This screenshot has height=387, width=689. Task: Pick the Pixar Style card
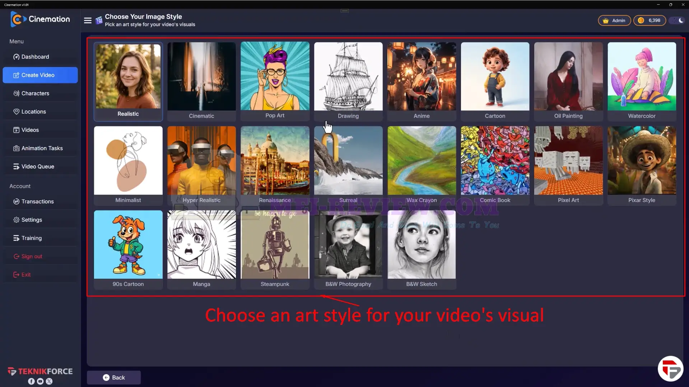(x=642, y=166)
